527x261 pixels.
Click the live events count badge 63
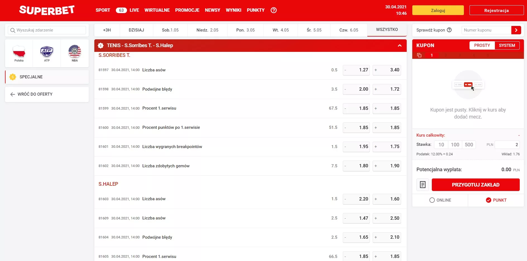(121, 10)
